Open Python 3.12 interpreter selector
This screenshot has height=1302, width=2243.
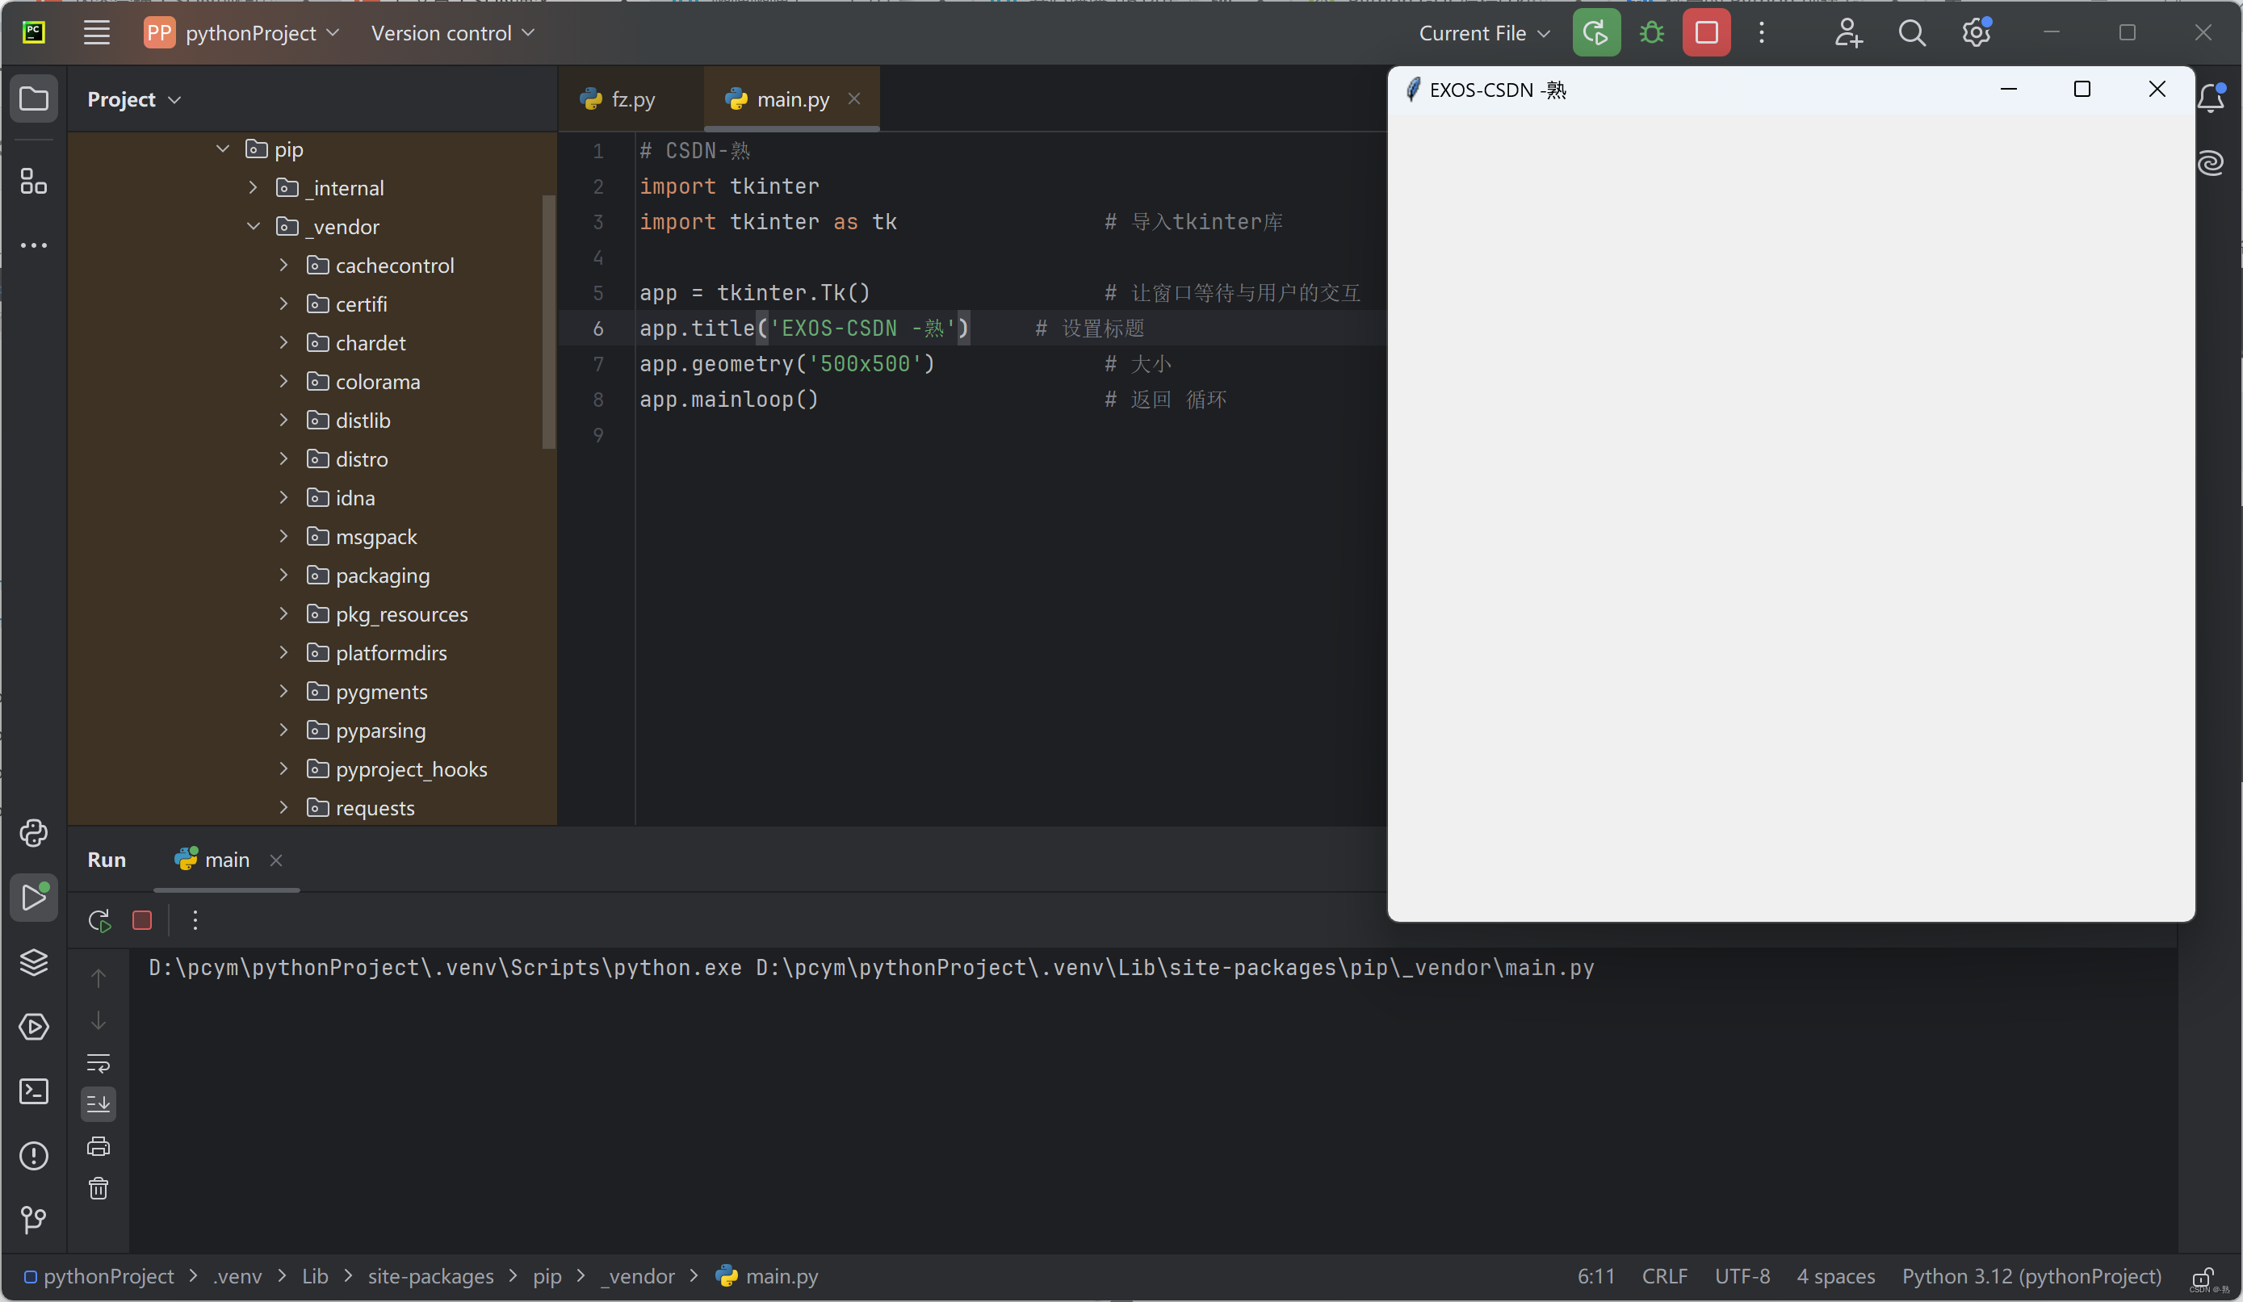(2032, 1276)
